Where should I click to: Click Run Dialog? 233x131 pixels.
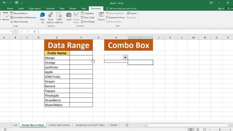pyautogui.click(x=88, y=21)
